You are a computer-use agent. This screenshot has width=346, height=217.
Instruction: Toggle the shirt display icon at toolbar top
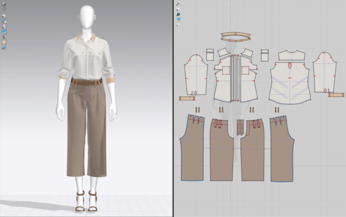pos(4,8)
